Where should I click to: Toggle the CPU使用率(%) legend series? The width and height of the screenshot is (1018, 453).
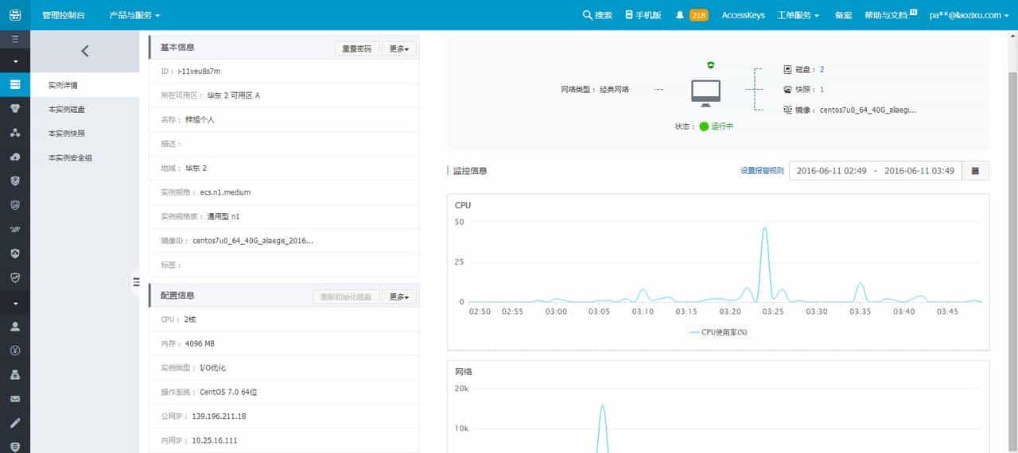click(x=718, y=332)
